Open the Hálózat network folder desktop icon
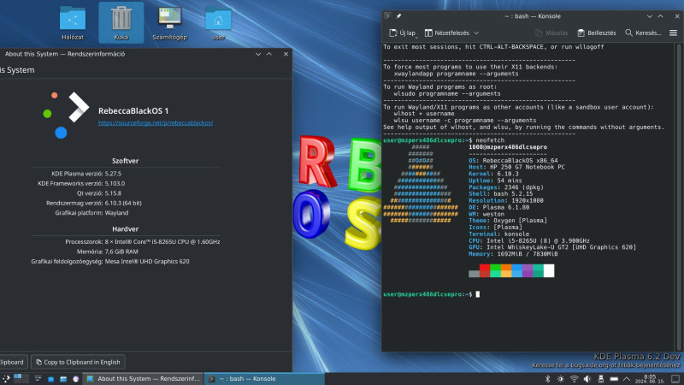This screenshot has width=684, height=385. [73, 23]
